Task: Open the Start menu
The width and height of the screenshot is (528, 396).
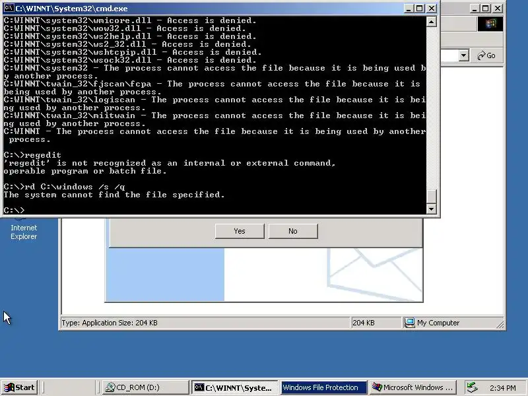Action: coord(19,387)
